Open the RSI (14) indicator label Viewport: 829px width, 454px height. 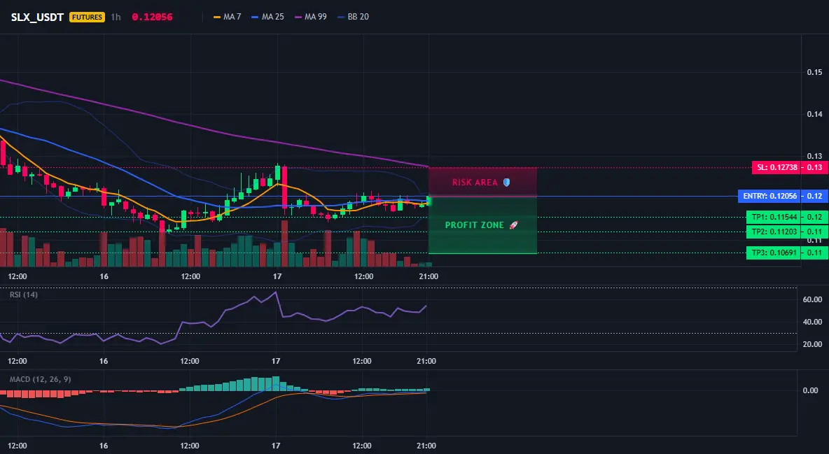pyautogui.click(x=24, y=295)
